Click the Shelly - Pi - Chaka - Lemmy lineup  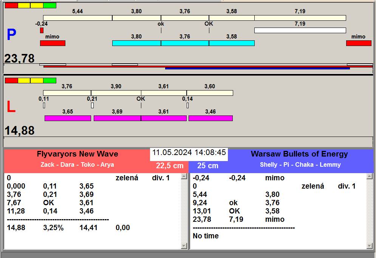(x=300, y=165)
